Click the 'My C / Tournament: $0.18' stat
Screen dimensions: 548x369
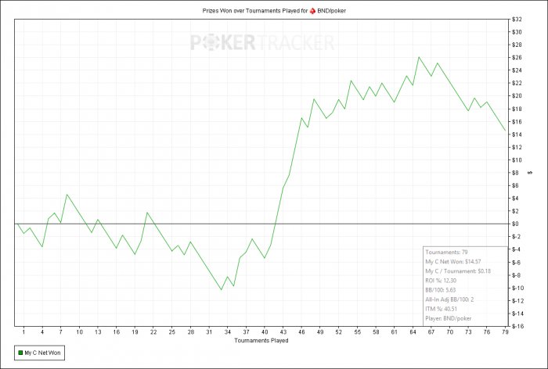(x=458, y=271)
